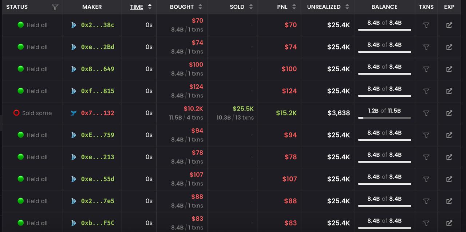Click the 1.2B of 11.5B balance bar
Screen dimensions: 466x232
coord(384,117)
